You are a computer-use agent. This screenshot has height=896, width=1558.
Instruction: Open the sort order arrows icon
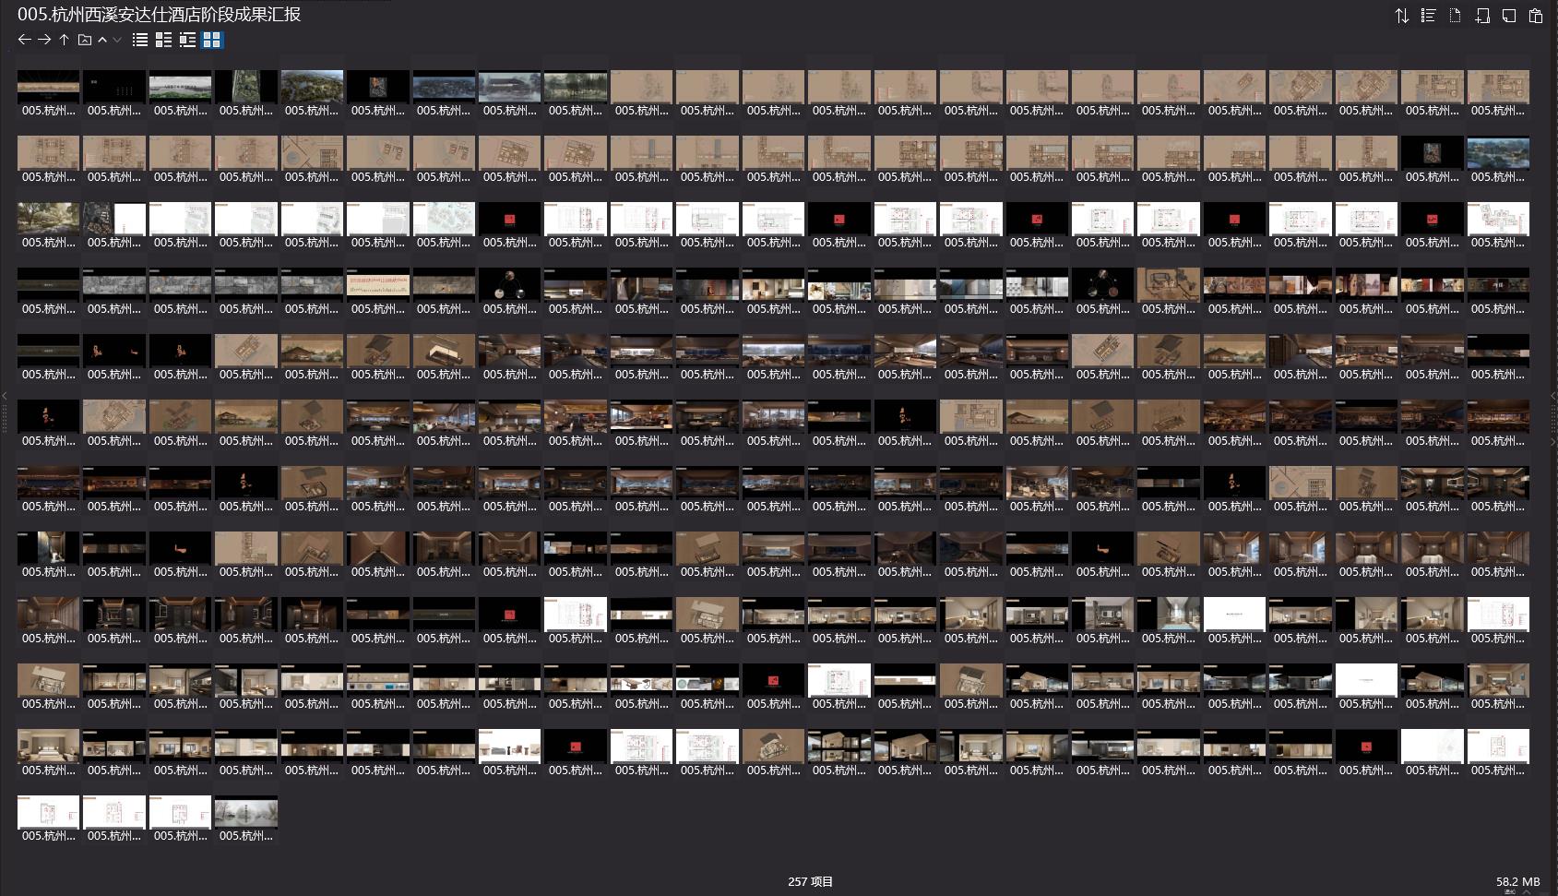[x=1401, y=16]
